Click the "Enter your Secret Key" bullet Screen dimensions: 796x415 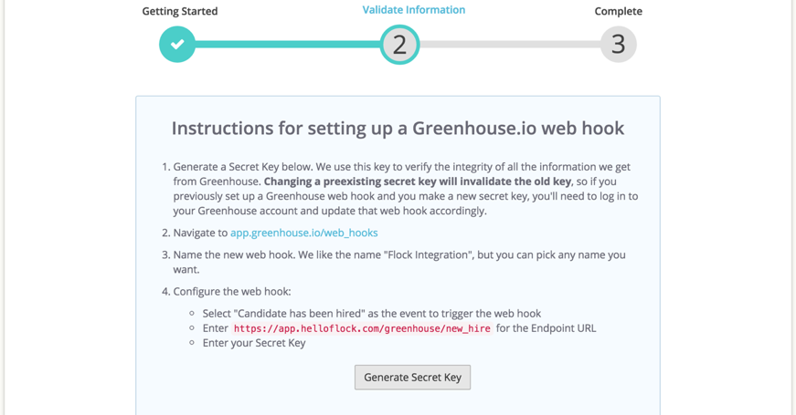coord(254,343)
